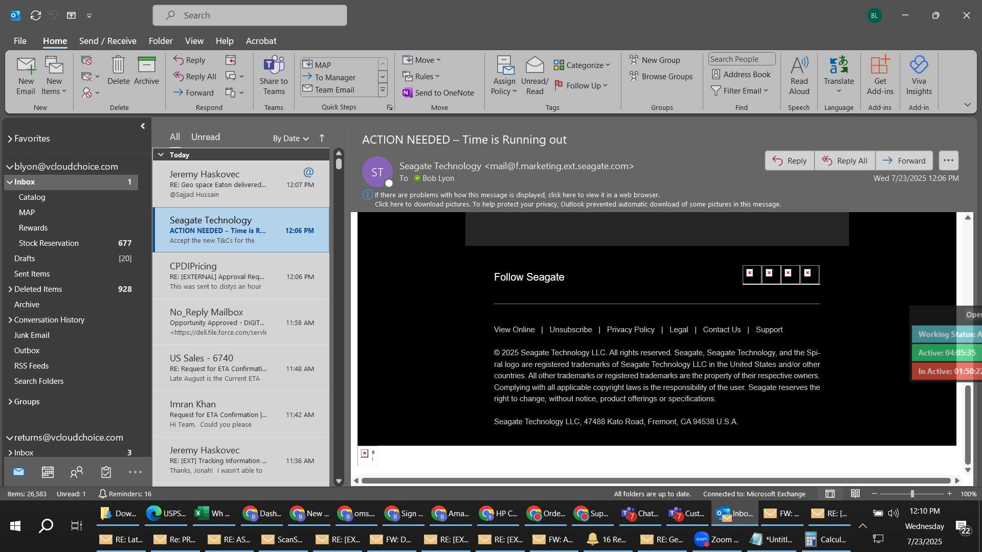Expand Deleted Items folder
The height and width of the screenshot is (552, 982).
point(10,289)
